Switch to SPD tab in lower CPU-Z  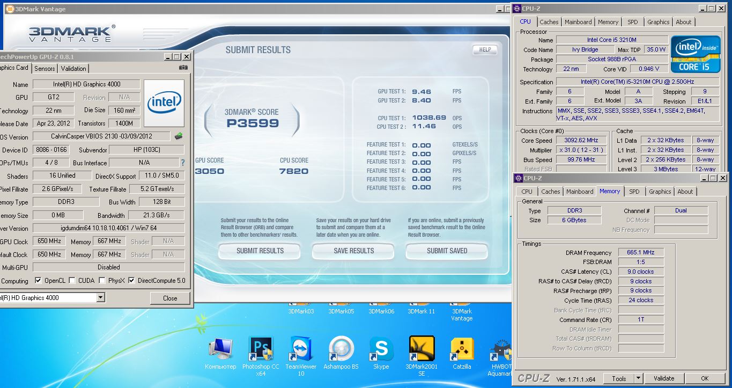coord(634,192)
